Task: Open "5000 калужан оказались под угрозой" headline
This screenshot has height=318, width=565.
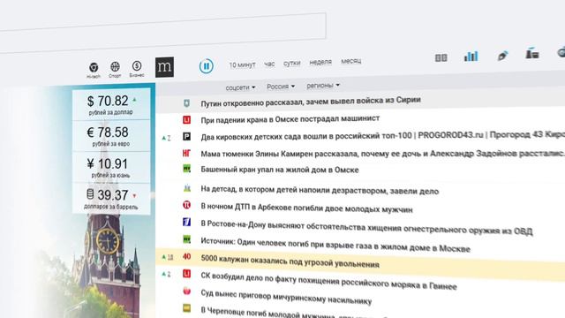Action: point(290,261)
